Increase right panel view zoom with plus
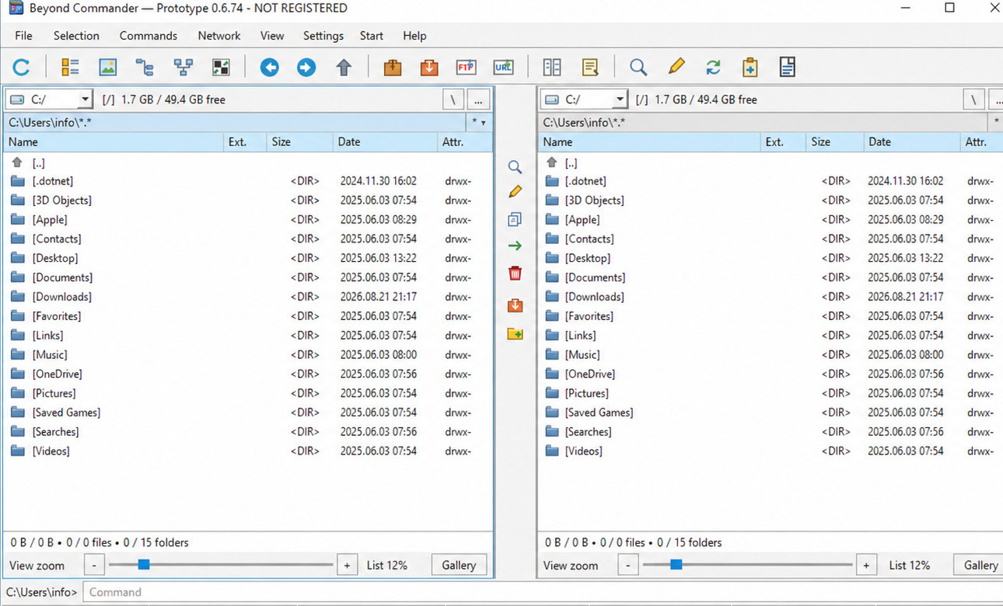The height and width of the screenshot is (606, 1003). (866, 565)
